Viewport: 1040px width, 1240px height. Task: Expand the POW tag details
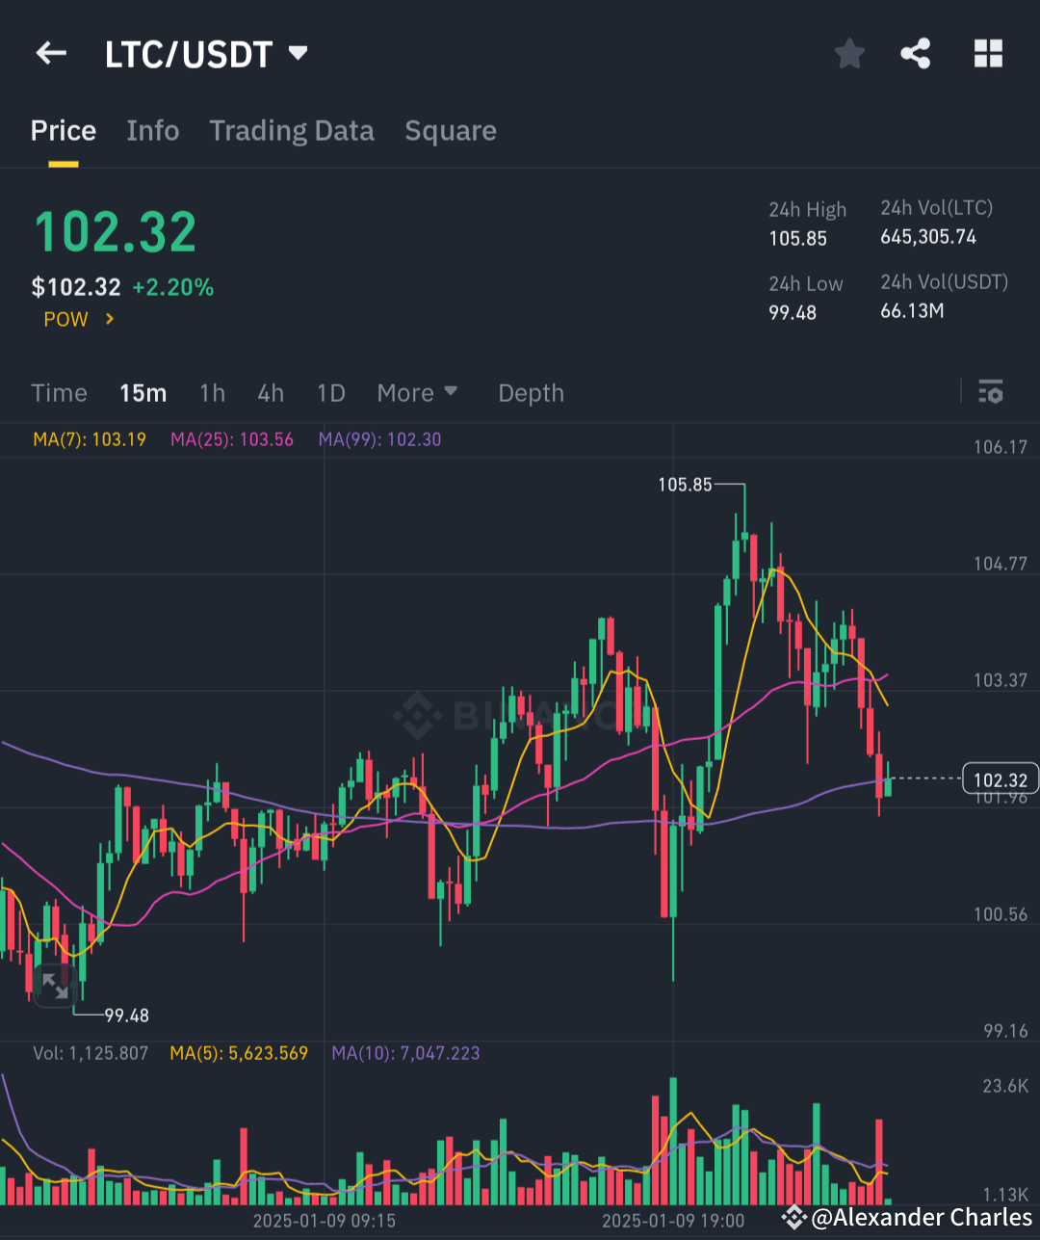click(x=78, y=319)
